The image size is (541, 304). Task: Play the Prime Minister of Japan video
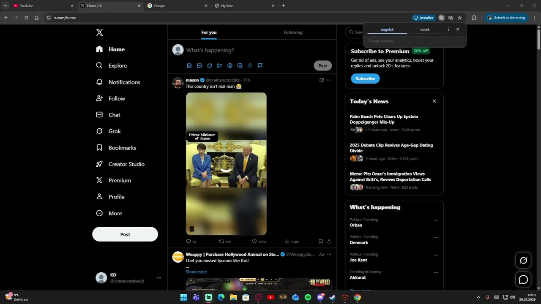pos(226,164)
